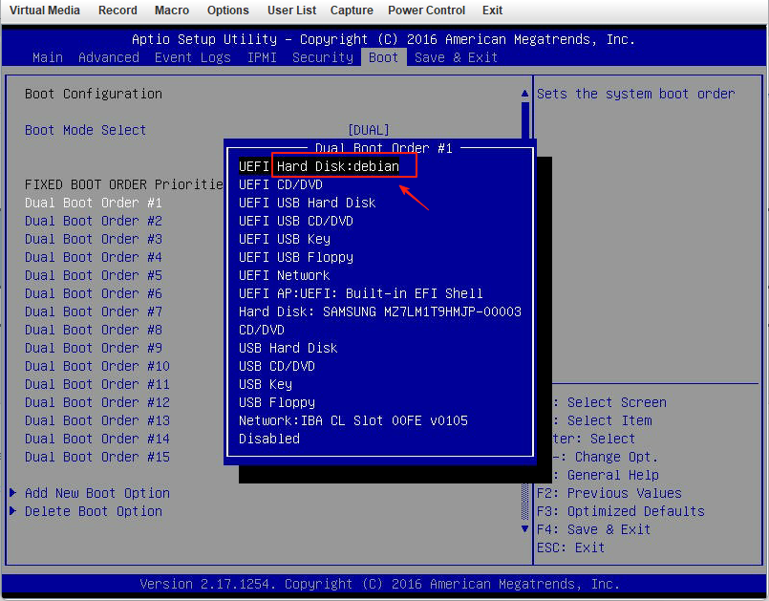
Task: Choose UEFI Hard Disk:debian in popup
Action: point(319,166)
